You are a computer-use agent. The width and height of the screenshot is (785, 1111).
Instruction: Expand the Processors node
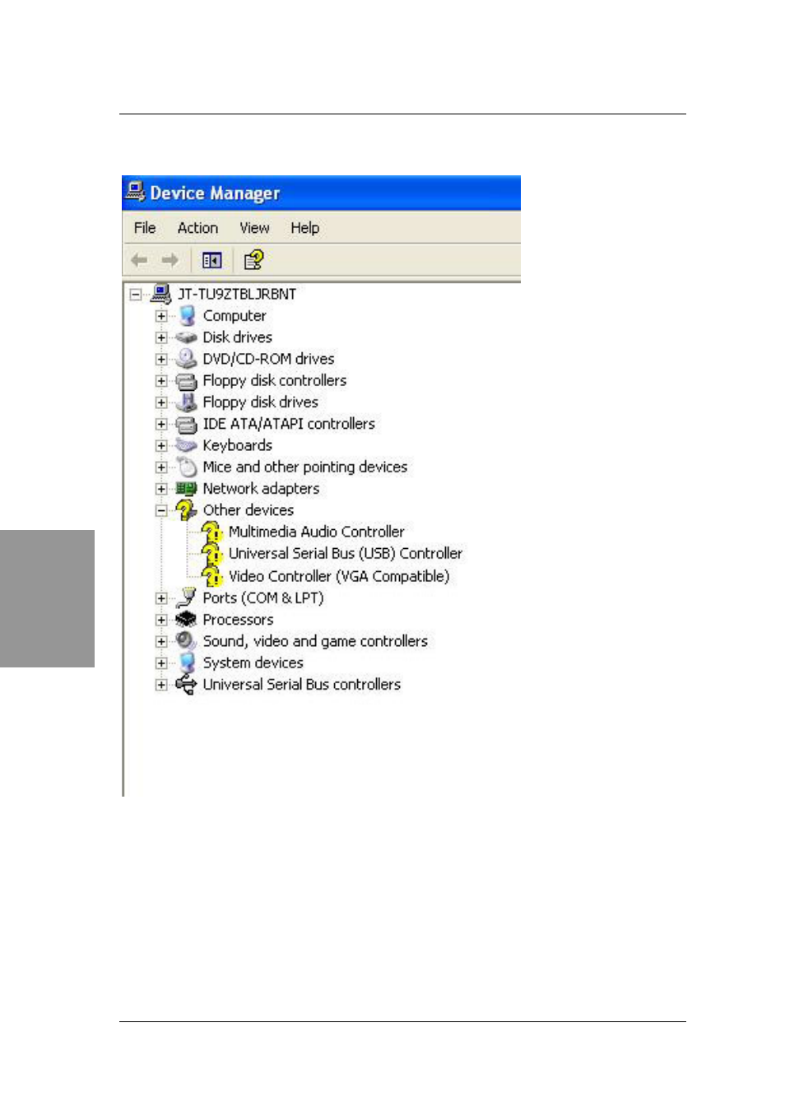click(161, 620)
